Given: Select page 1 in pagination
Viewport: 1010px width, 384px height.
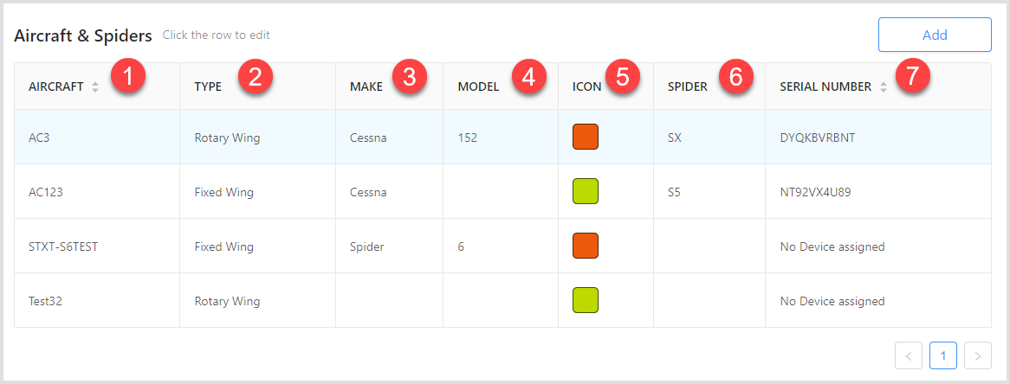Looking at the screenshot, I should point(943,355).
